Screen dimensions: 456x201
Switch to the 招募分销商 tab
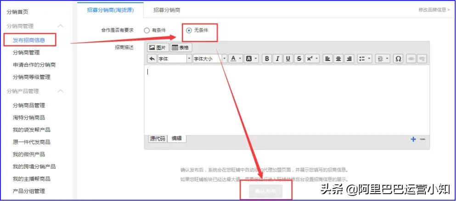[x=167, y=10]
